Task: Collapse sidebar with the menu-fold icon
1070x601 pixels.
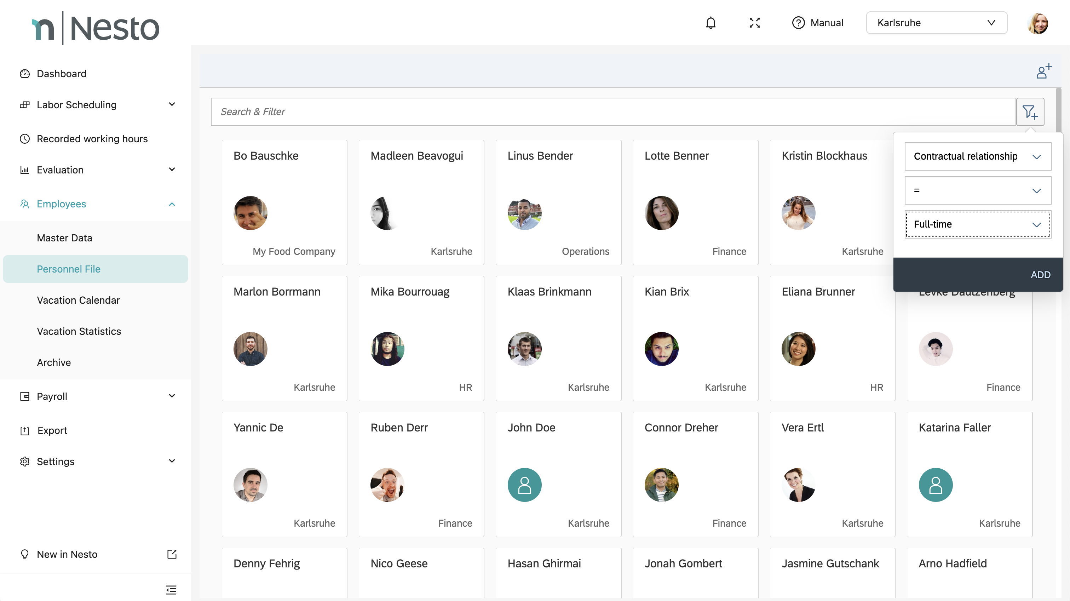Action: (x=171, y=589)
